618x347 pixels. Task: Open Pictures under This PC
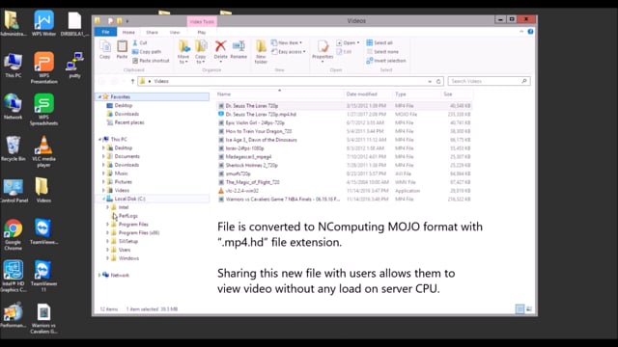coord(123,182)
